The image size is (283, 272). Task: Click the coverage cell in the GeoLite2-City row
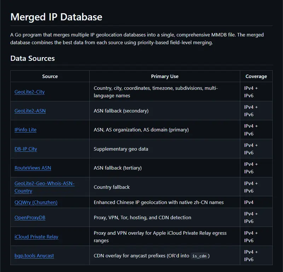[256, 92]
